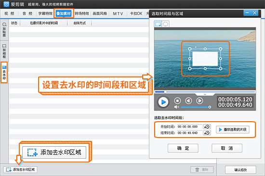Choose the elliptical selection shape

[x=165, y=24]
